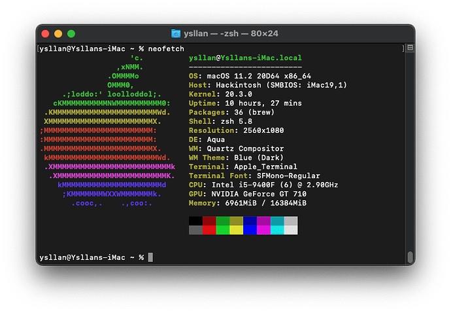Click the bright red color block
This screenshot has height=313, width=451.
(209, 230)
